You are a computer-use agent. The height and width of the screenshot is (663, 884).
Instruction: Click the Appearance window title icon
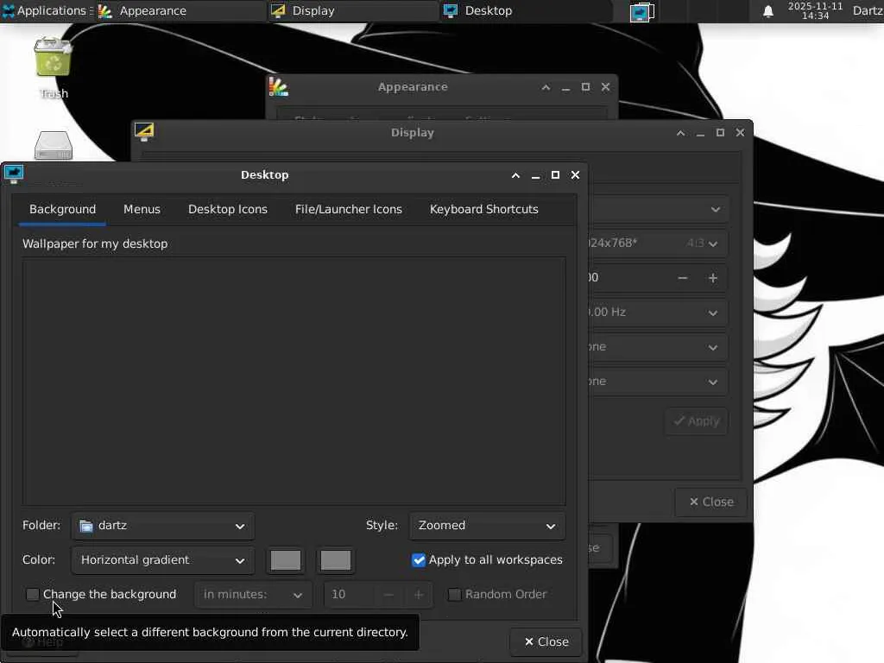point(279,87)
